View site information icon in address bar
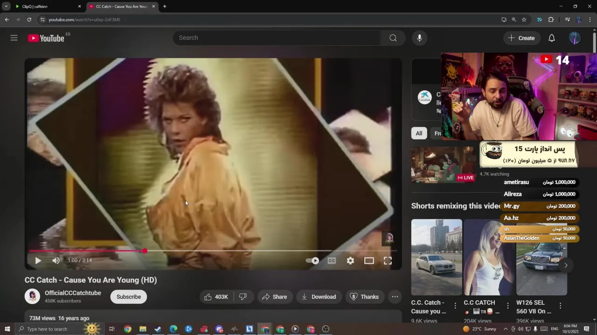The image size is (597, 335). 42,20
